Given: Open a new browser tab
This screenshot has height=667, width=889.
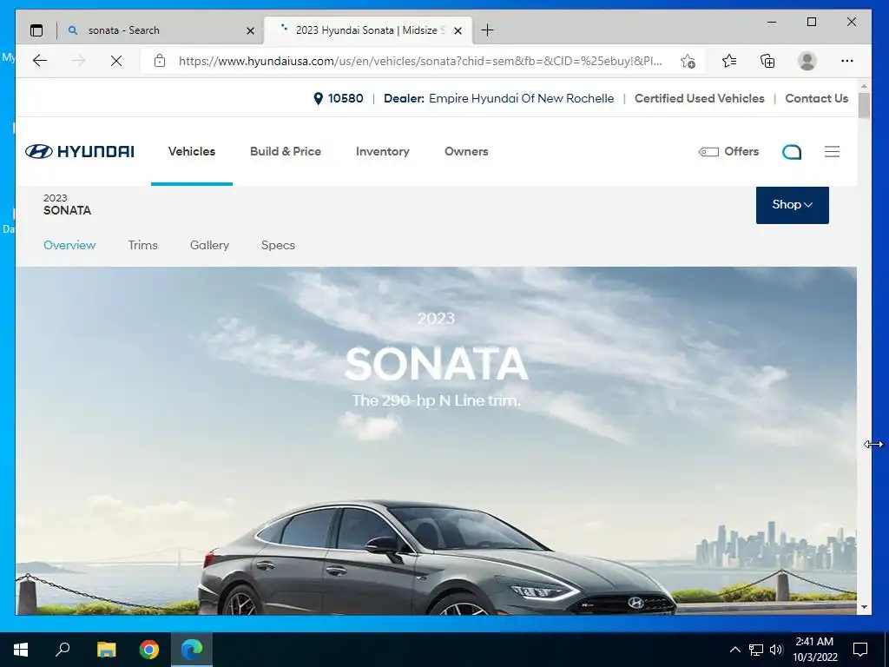Looking at the screenshot, I should (487, 30).
